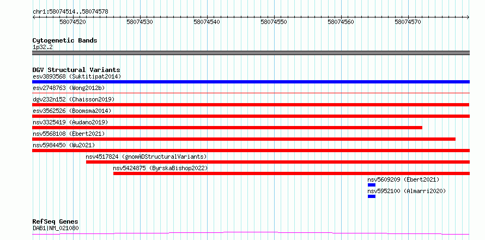The image size is (485, 240).
Task: Click variant label nsv3325419 (Audano2019)
Action: [x=70, y=122]
